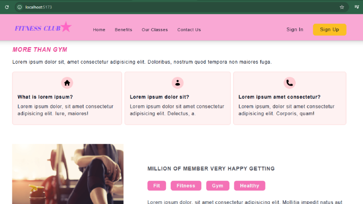Bookmark this page with the star icon
363x204 pixels.
coord(341,7)
